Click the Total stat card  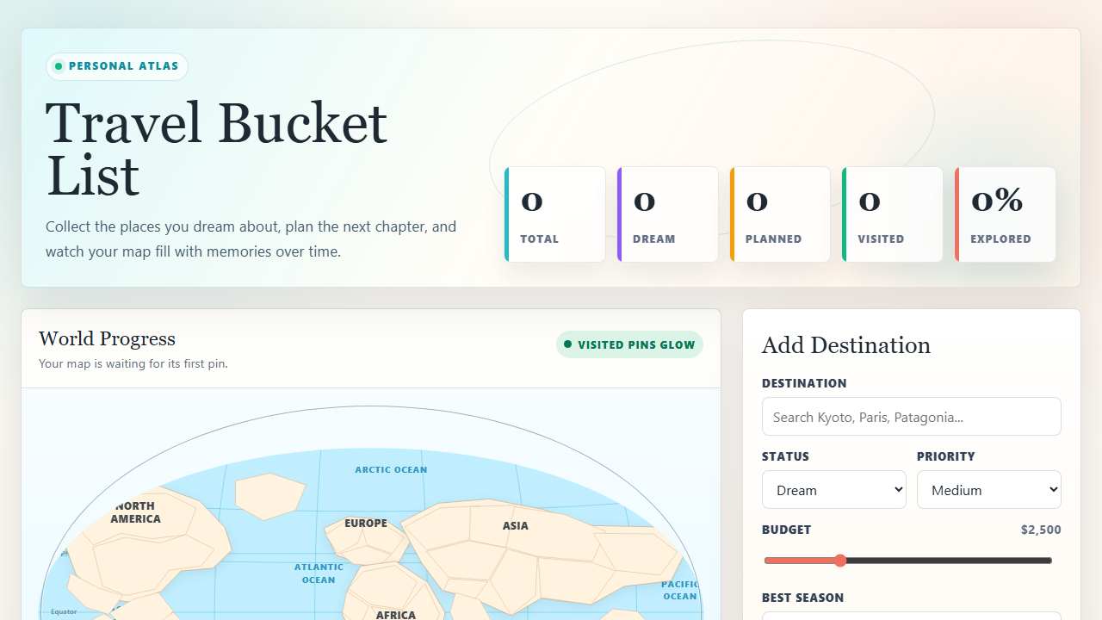555,214
